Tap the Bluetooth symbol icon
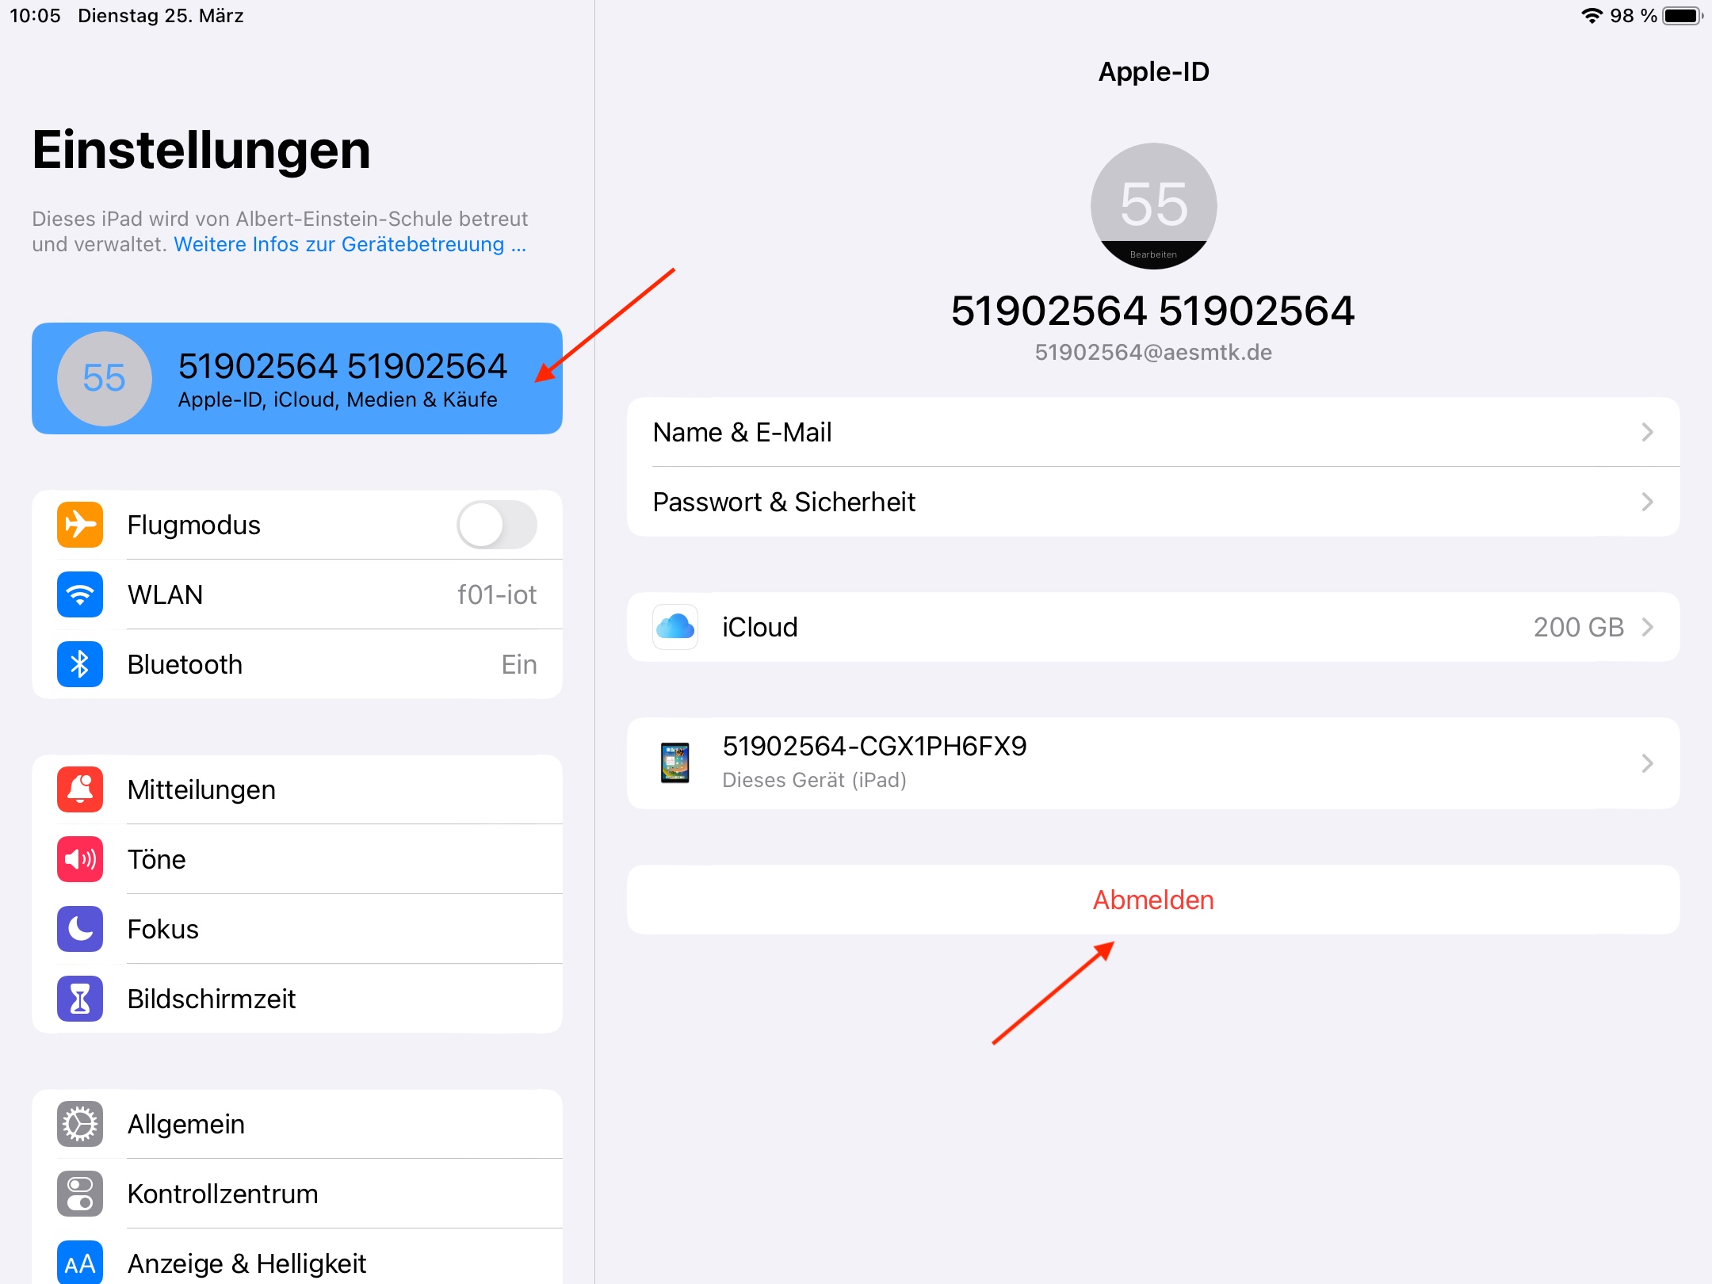Viewport: 1712px width, 1284px height. [80, 664]
